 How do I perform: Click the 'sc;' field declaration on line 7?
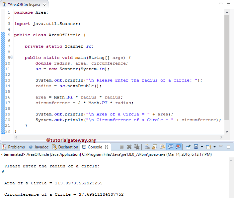[x=90, y=46]
